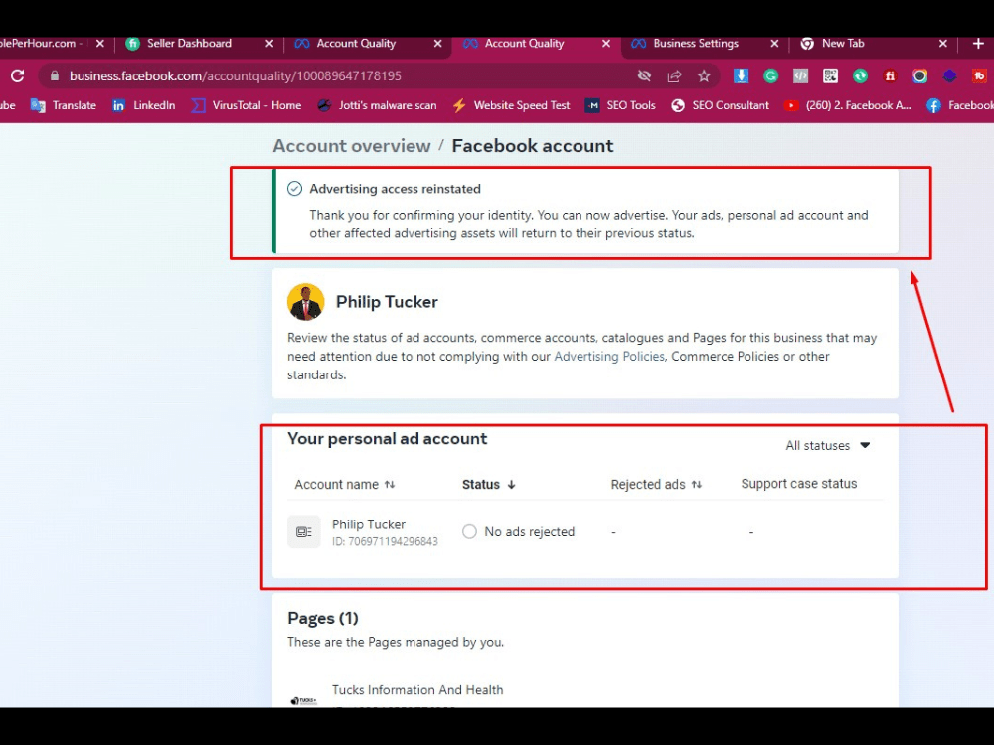This screenshot has width=994, height=745.
Task: Click the Pages (1) section heading
Action: [x=323, y=618]
